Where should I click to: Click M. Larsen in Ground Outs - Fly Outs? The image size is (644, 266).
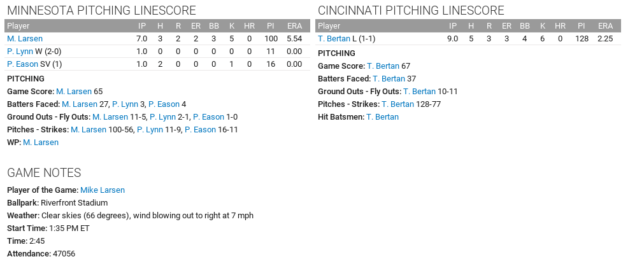110,117
